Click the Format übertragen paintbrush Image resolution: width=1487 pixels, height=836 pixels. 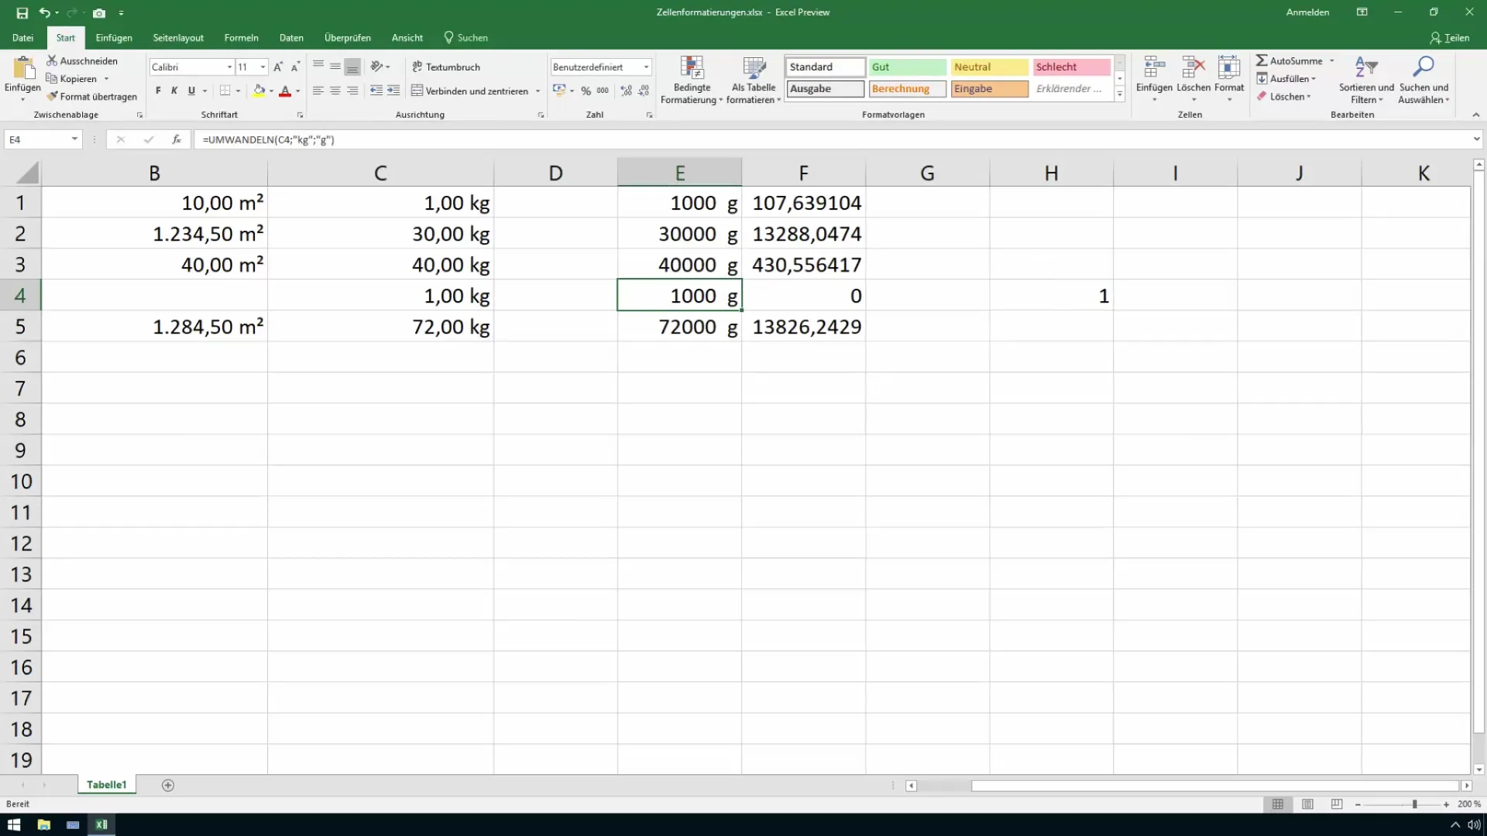tap(52, 97)
